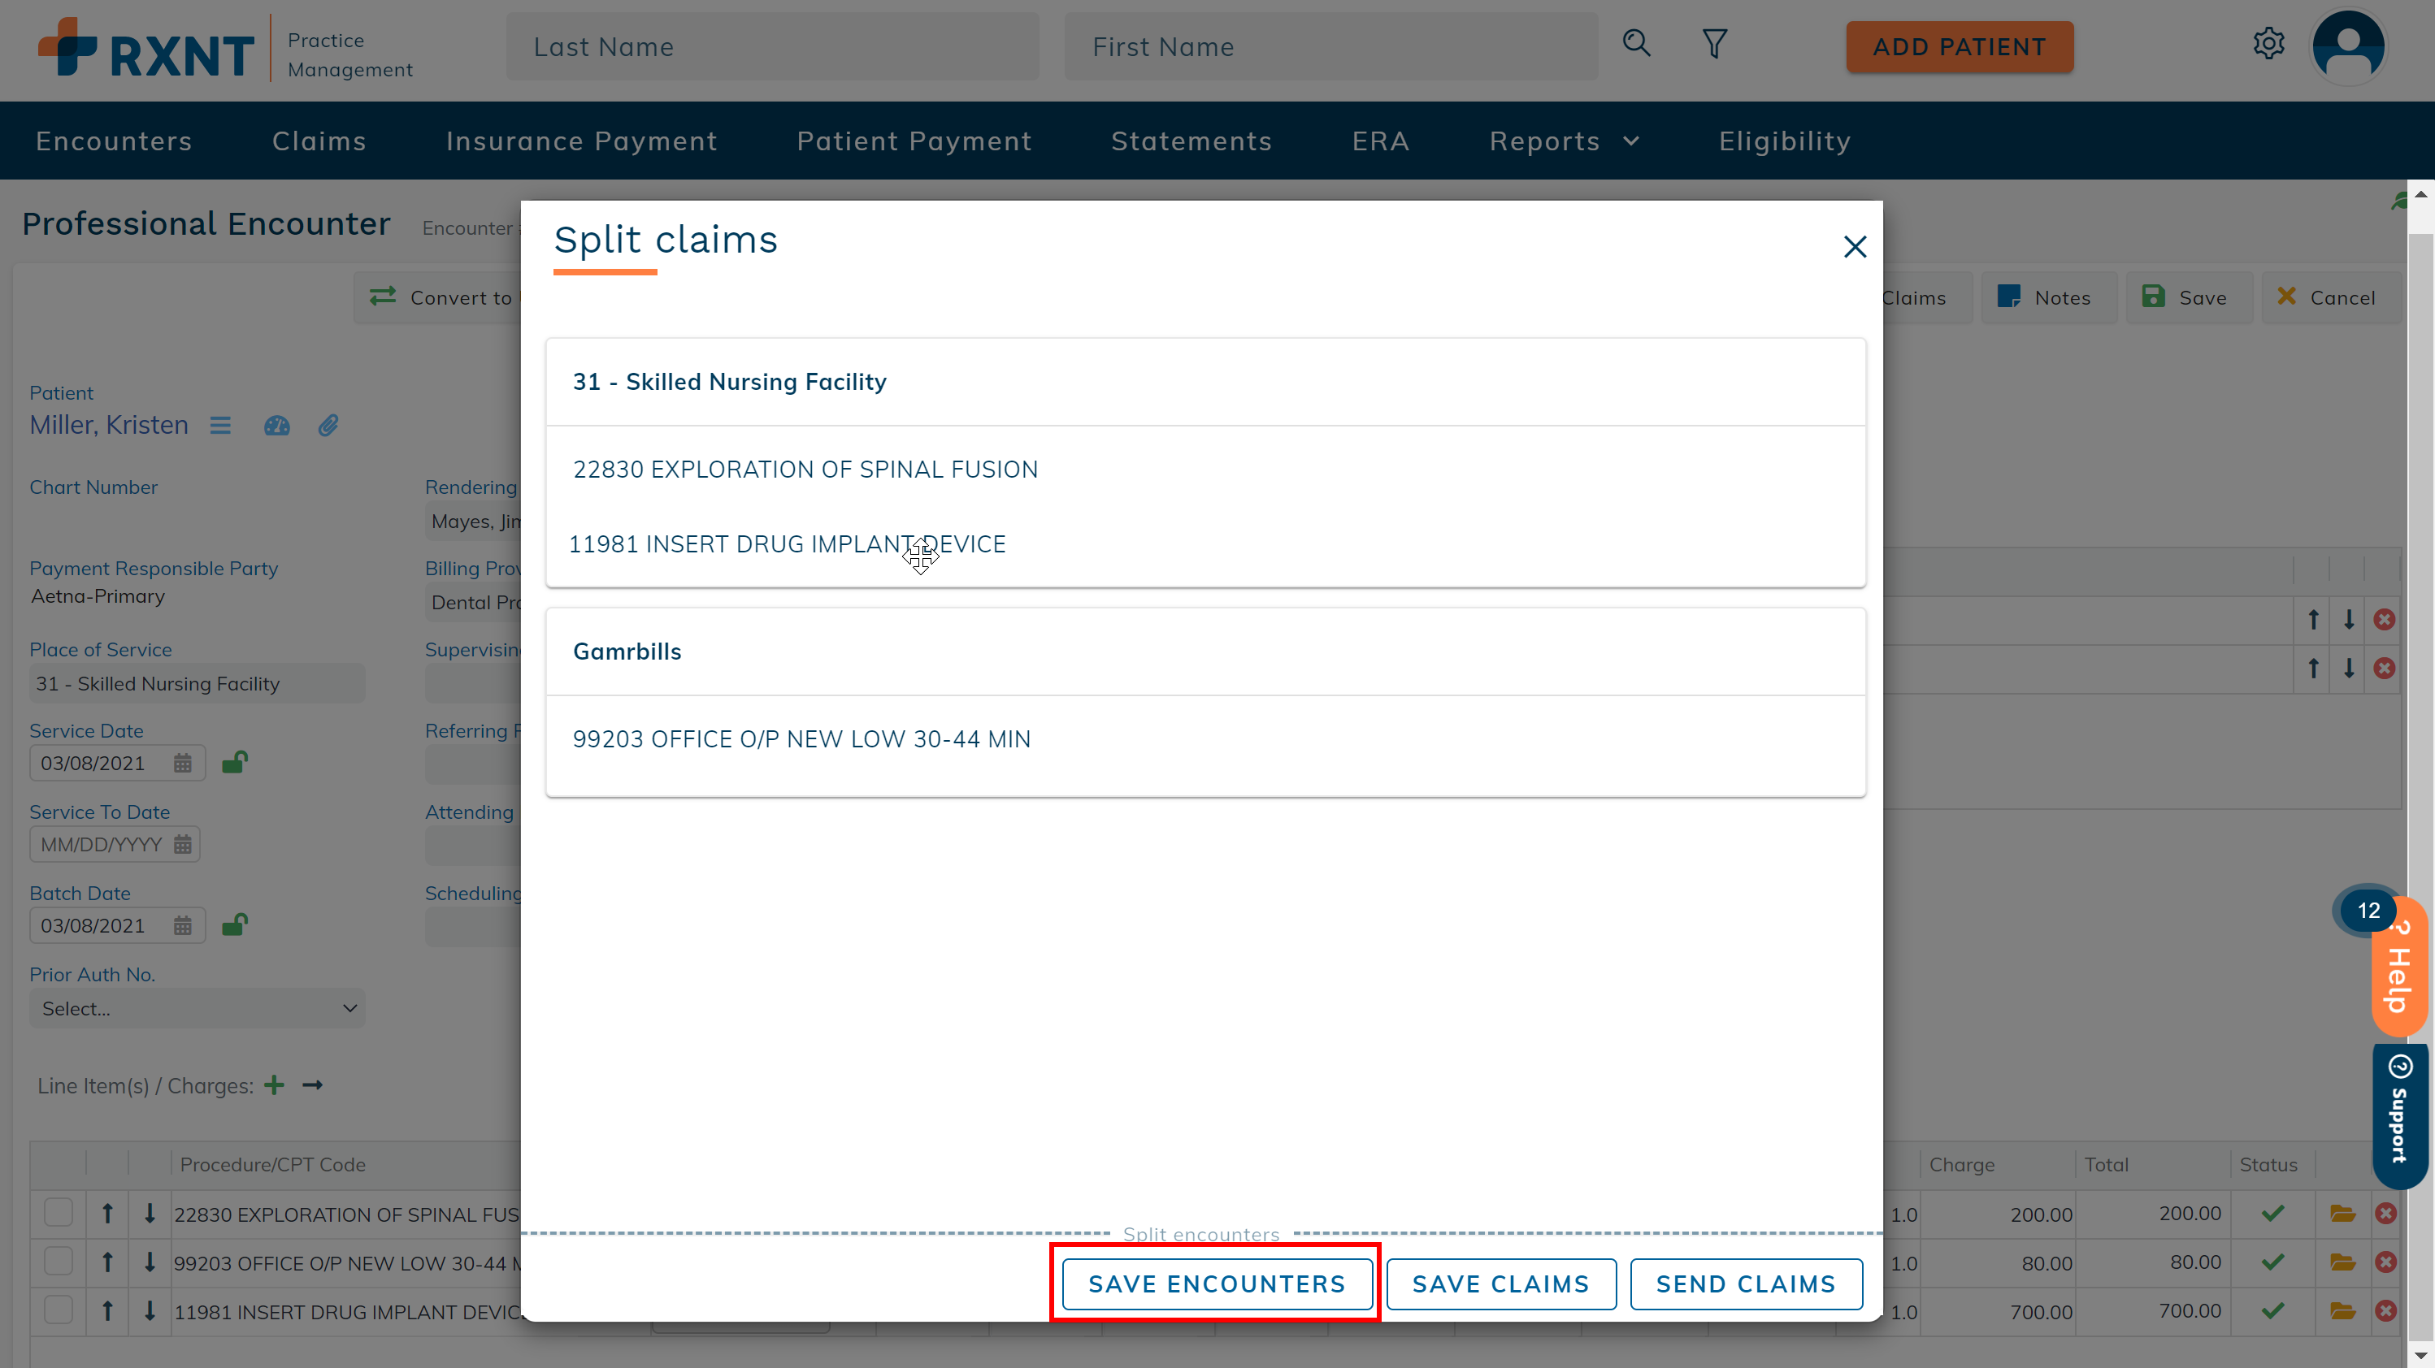The width and height of the screenshot is (2435, 1368).
Task: Open the Service To Date calendar picker
Action: (182, 845)
